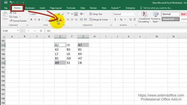Switch to the Kutools tab

(116, 8)
